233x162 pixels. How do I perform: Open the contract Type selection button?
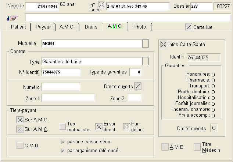pos(146,61)
